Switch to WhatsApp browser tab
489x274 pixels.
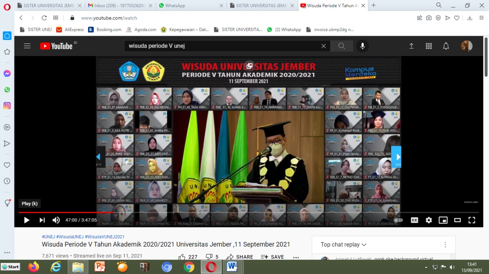(191, 5)
